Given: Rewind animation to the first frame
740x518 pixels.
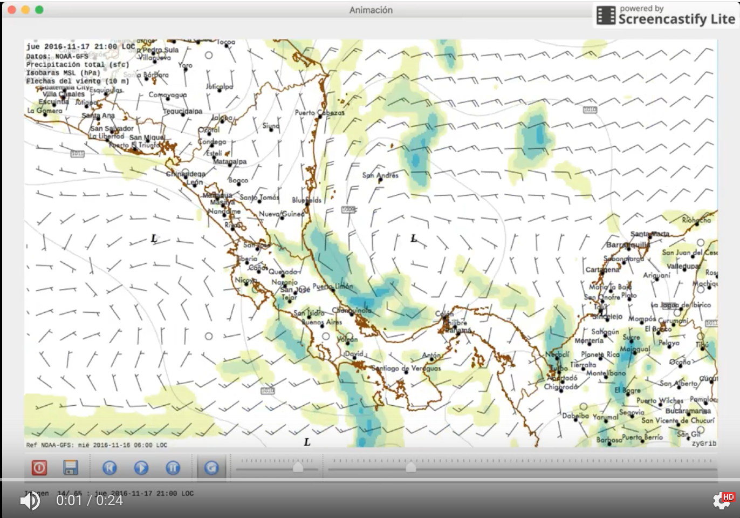Looking at the screenshot, I should point(109,467).
